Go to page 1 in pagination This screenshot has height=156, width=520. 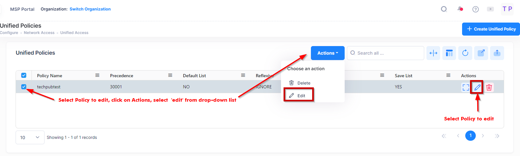(470, 136)
